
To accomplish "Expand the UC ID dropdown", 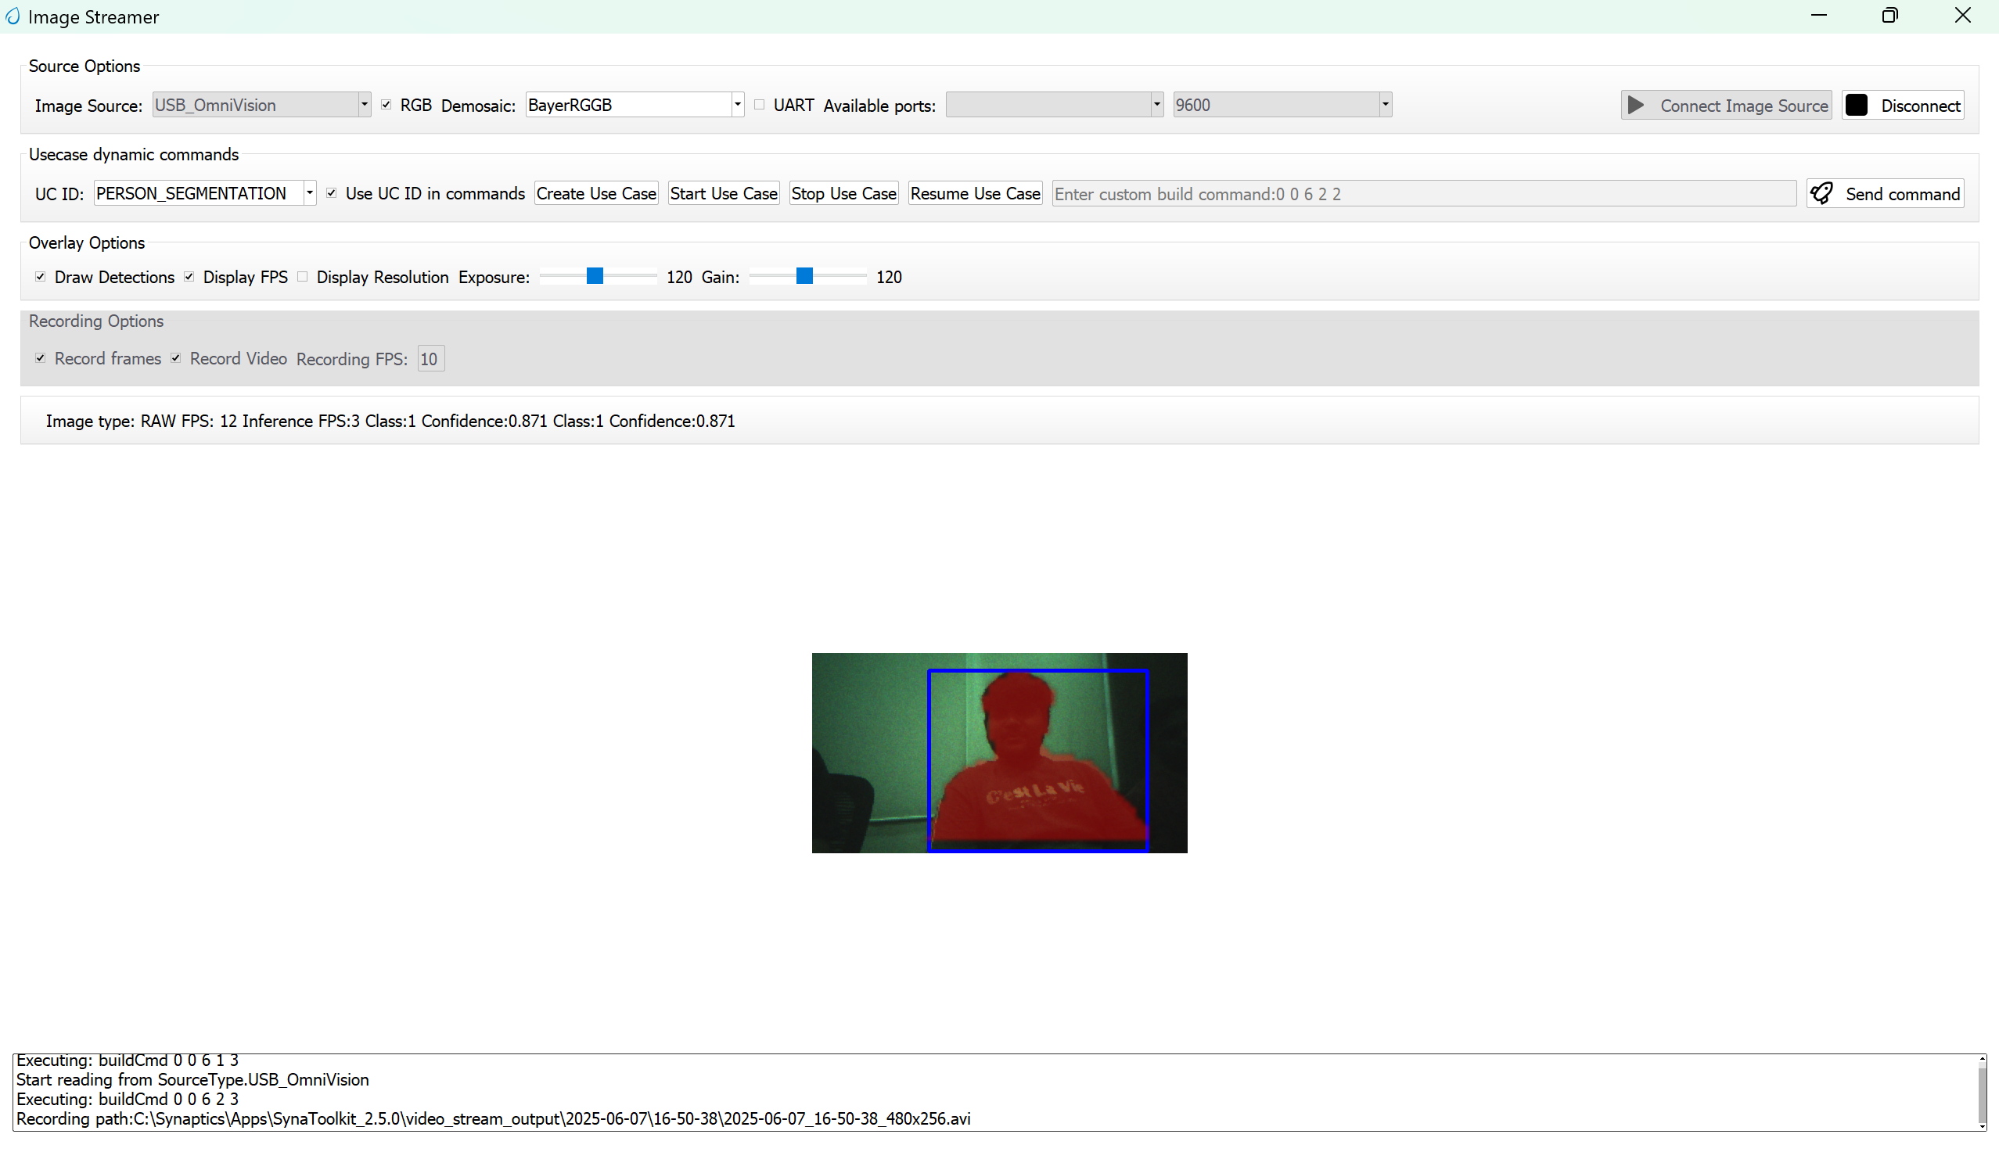I will (308, 192).
